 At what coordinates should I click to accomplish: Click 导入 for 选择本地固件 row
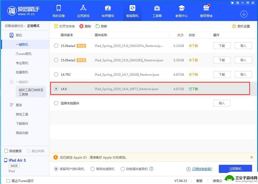pyautogui.click(x=222, y=103)
